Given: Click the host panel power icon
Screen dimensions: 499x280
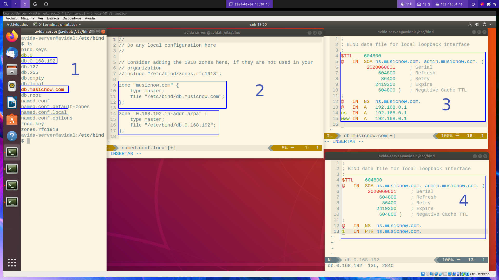Looking at the screenshot, I should [x=473, y=4].
